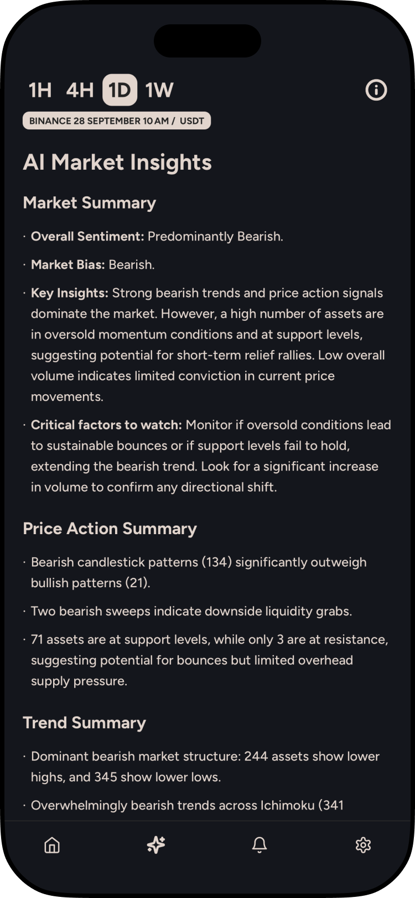
Task: Open Settings with the gear icon
Action: (363, 845)
